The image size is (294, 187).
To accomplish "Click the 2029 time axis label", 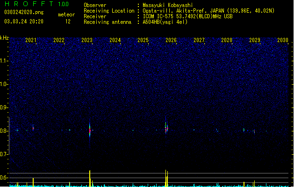I will click(255, 40).
